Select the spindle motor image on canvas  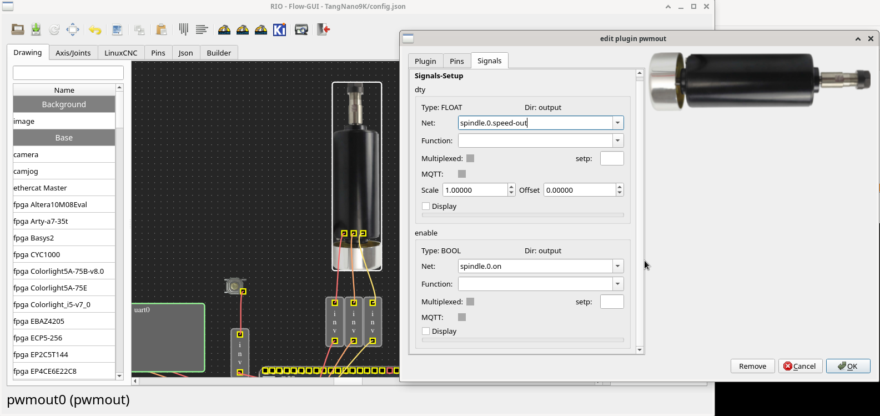pyautogui.click(x=357, y=176)
